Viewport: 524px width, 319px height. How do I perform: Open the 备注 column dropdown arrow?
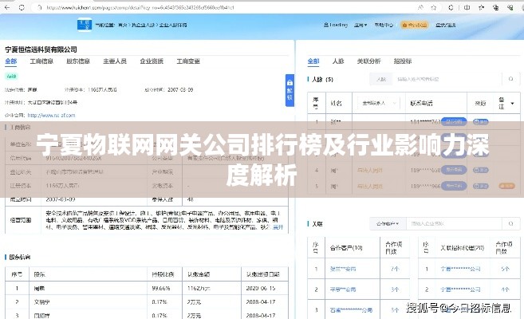tap(513, 104)
